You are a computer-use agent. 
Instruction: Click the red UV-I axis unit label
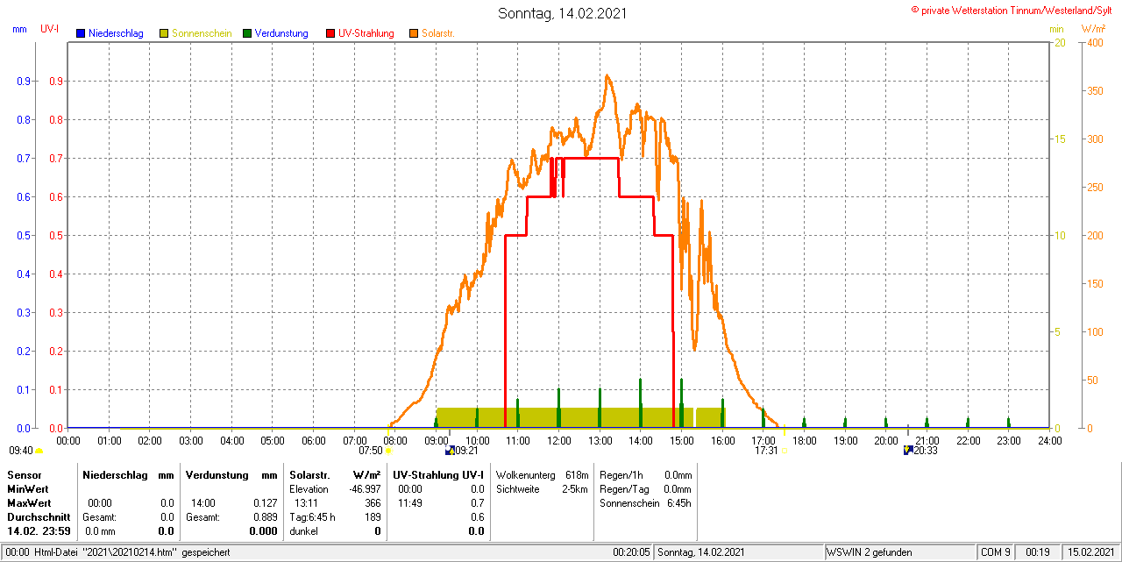(50, 29)
